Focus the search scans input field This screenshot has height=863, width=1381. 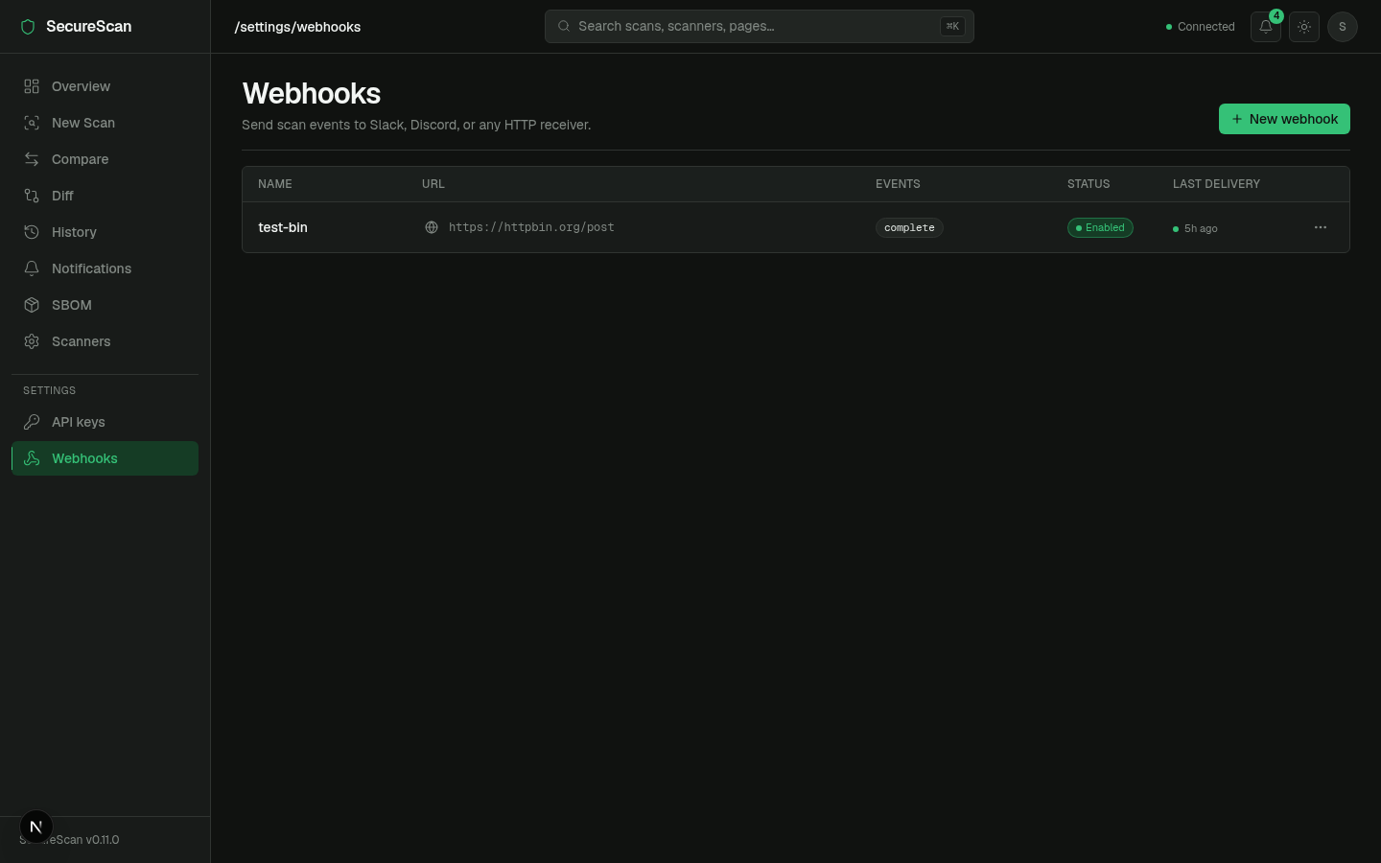(759, 27)
